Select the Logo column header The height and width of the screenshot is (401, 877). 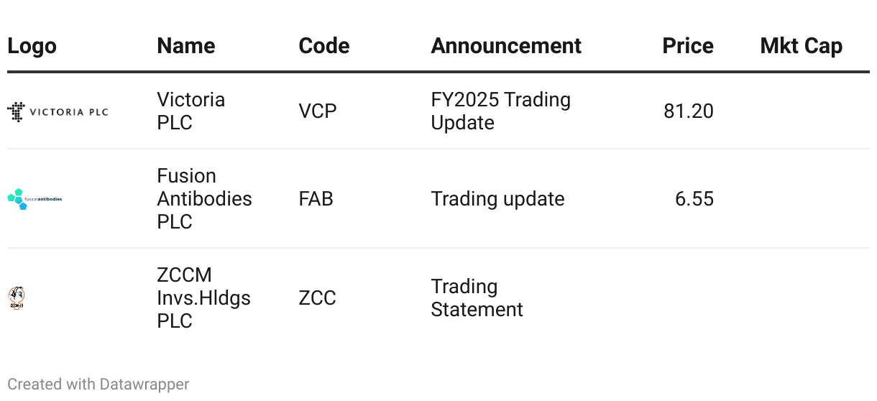[x=32, y=46]
